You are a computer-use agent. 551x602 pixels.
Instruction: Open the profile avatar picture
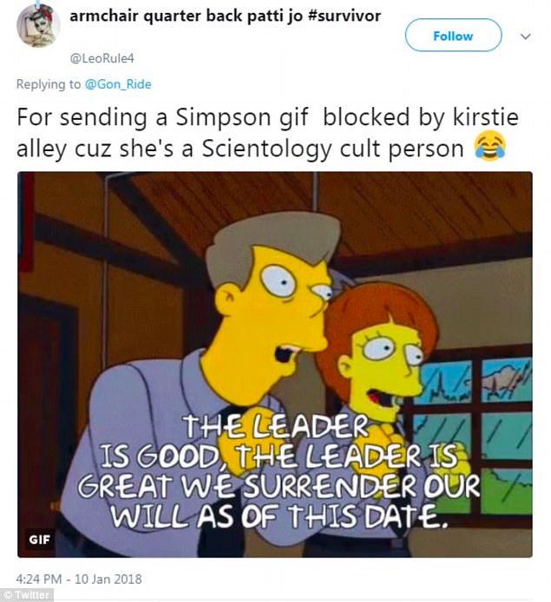coord(38,25)
